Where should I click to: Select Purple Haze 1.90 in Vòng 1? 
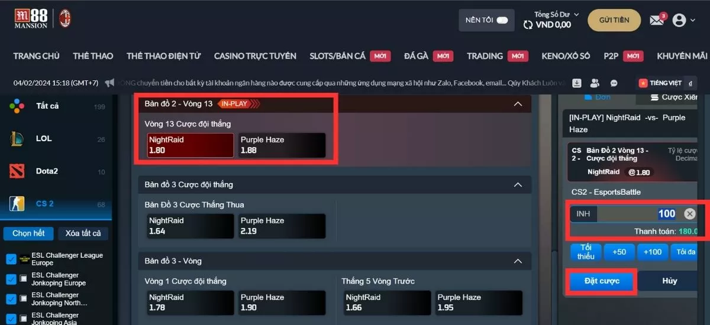281,303
